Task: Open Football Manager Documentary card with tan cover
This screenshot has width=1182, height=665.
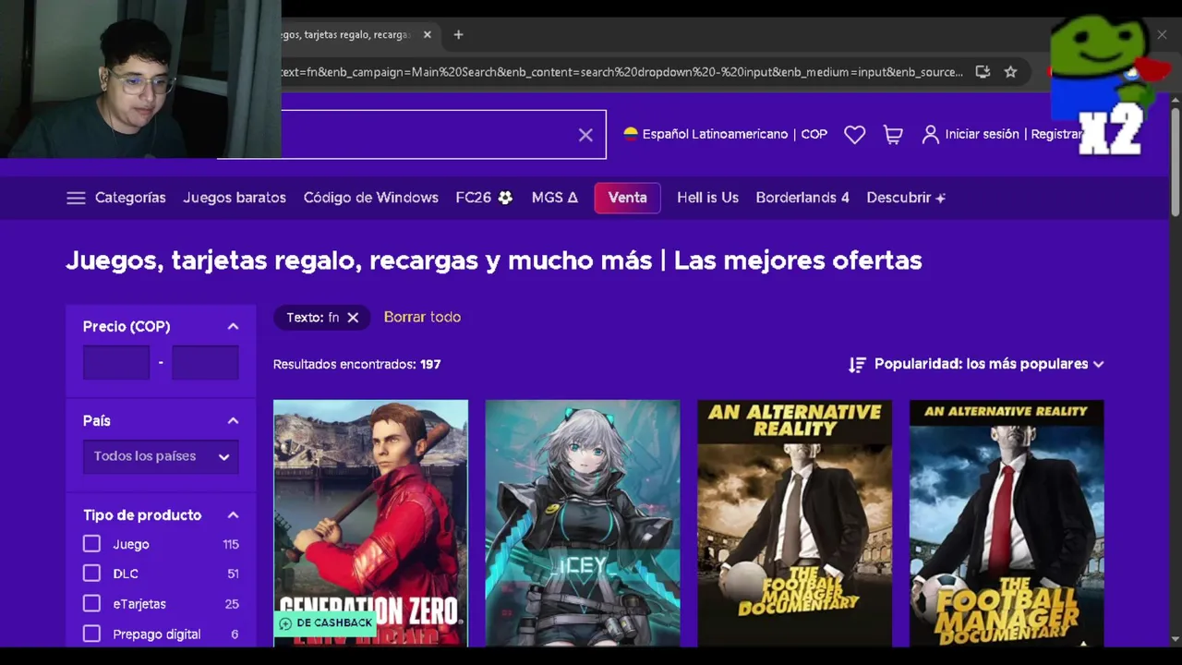Action: point(794,524)
